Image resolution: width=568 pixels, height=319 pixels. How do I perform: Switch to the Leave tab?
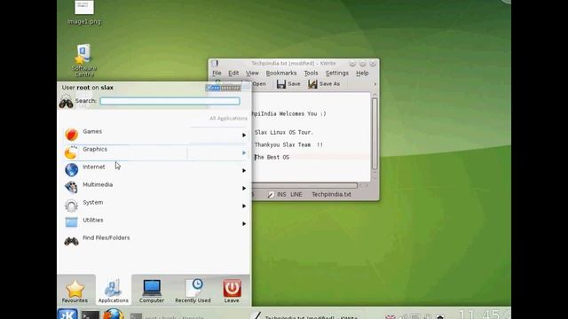[x=232, y=291]
